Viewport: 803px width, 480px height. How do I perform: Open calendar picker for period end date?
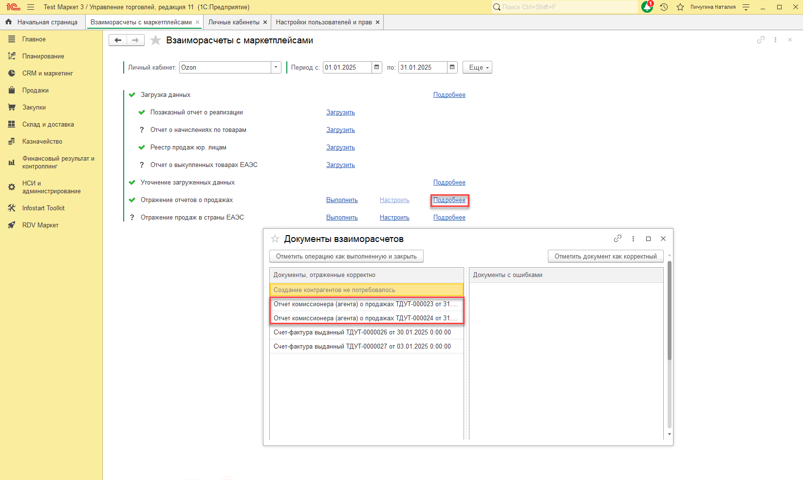pos(452,67)
